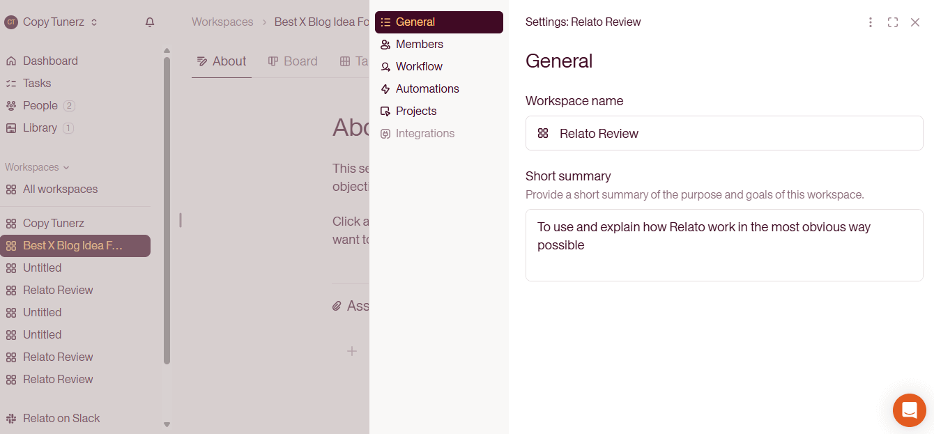Click the sidebar scroll down arrow
This screenshot has height=434, width=934.
pyautogui.click(x=167, y=424)
